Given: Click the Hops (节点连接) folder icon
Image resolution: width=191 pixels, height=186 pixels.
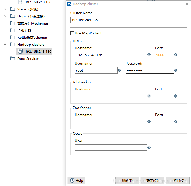Looking at the screenshot, I should pyautogui.click(x=13, y=16).
